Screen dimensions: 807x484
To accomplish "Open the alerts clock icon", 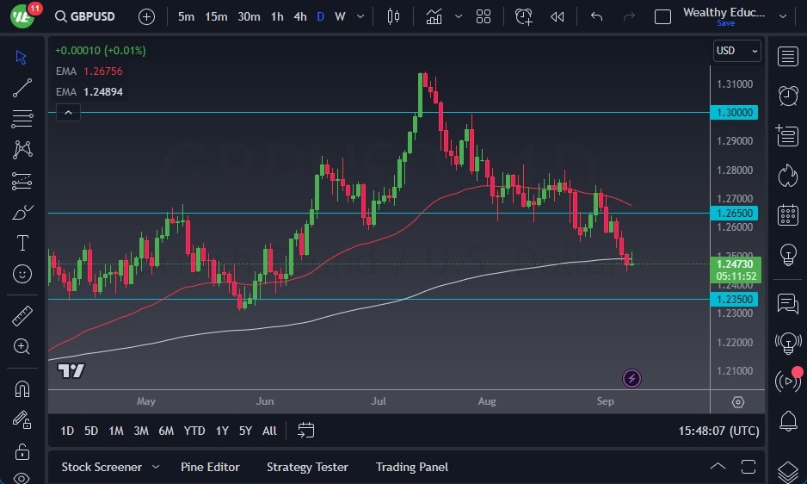I will pos(786,96).
